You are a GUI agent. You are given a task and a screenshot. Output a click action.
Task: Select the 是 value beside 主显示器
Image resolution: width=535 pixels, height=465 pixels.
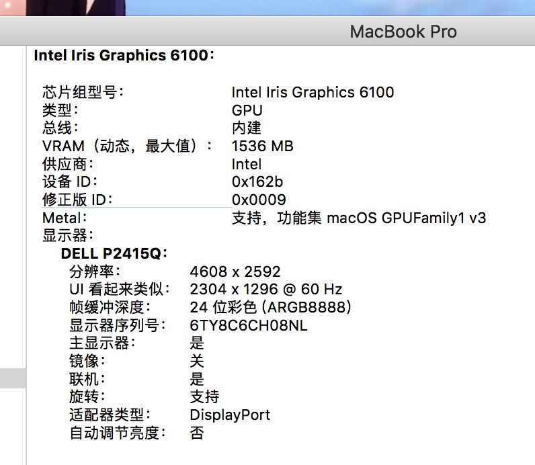tap(197, 343)
